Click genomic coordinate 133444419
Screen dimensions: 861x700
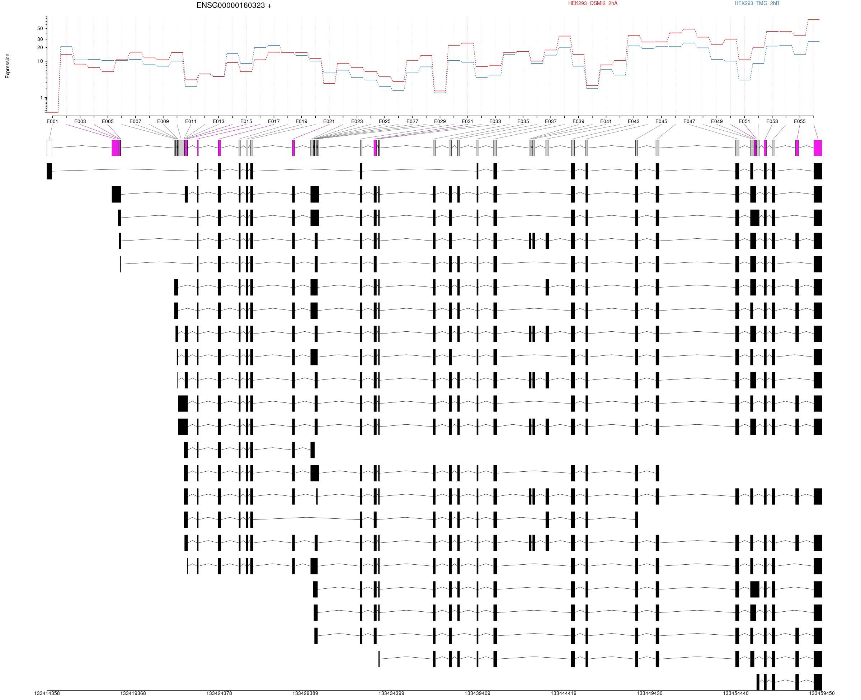pos(564,694)
